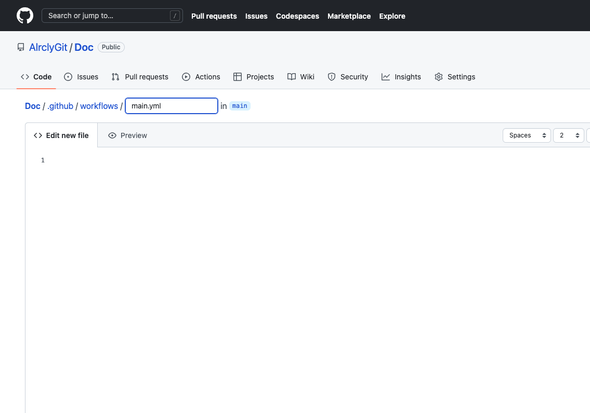Open repository Settings tab
This screenshot has width=590, height=413.
(455, 77)
